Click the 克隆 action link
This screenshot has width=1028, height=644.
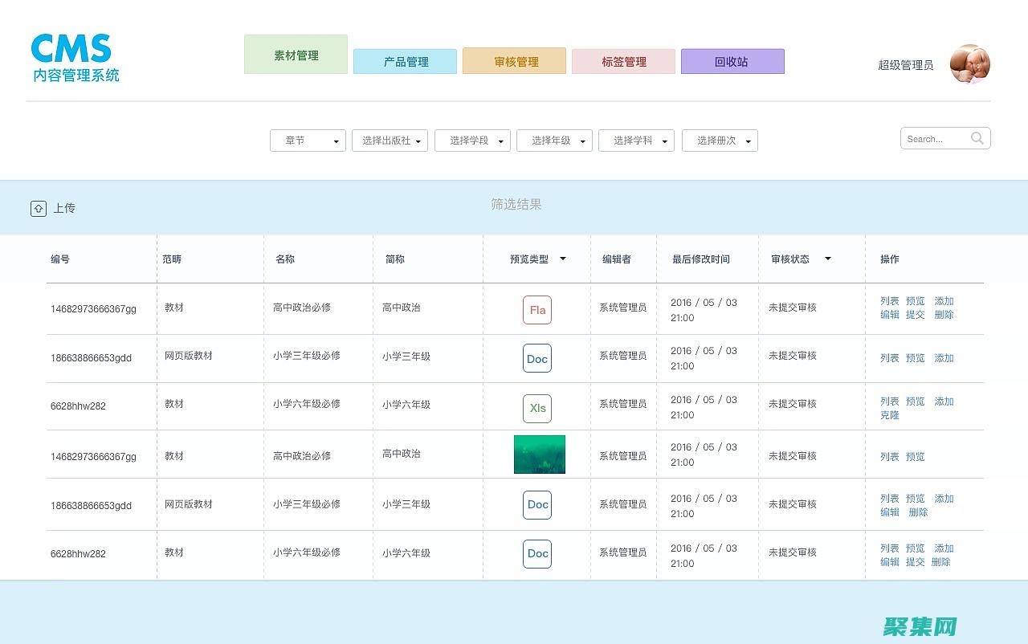(890, 415)
